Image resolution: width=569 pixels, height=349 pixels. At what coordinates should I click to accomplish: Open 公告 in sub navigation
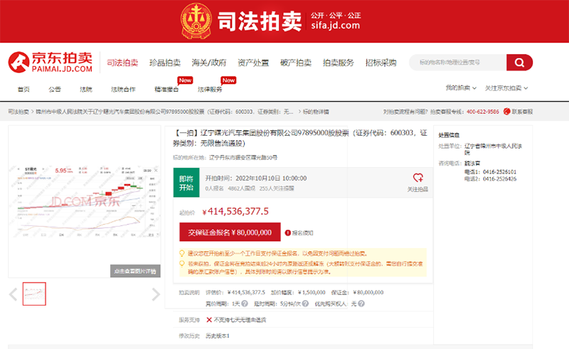point(55,90)
